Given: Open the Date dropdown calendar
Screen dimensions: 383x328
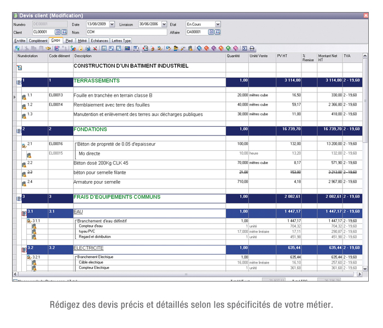Looking at the screenshot, I should coord(112,25).
